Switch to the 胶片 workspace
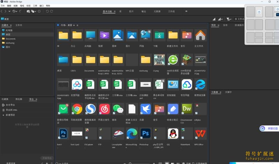 131,11
